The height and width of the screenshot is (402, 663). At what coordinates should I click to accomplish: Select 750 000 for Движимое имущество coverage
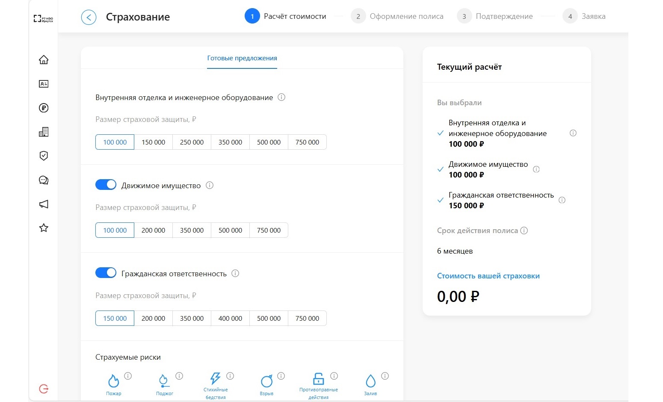[x=269, y=230]
